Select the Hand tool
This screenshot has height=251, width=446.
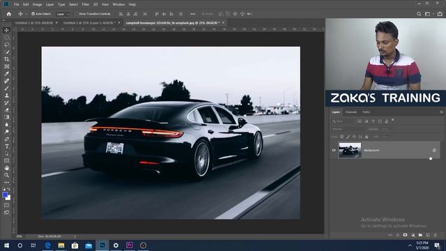click(6, 168)
